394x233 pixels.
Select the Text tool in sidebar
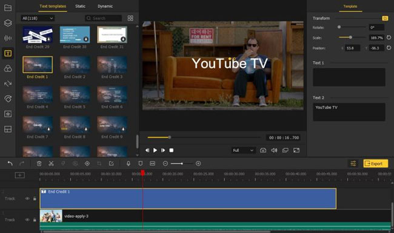(8, 53)
